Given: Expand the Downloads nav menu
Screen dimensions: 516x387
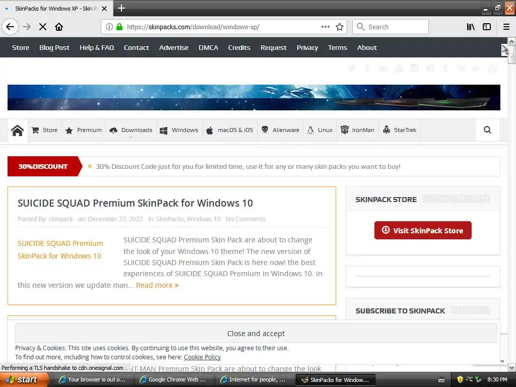Looking at the screenshot, I should 131,131.
